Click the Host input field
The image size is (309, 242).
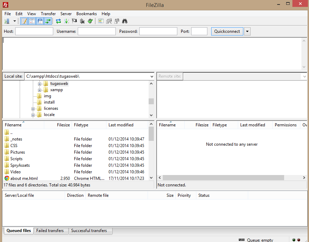[34, 31]
